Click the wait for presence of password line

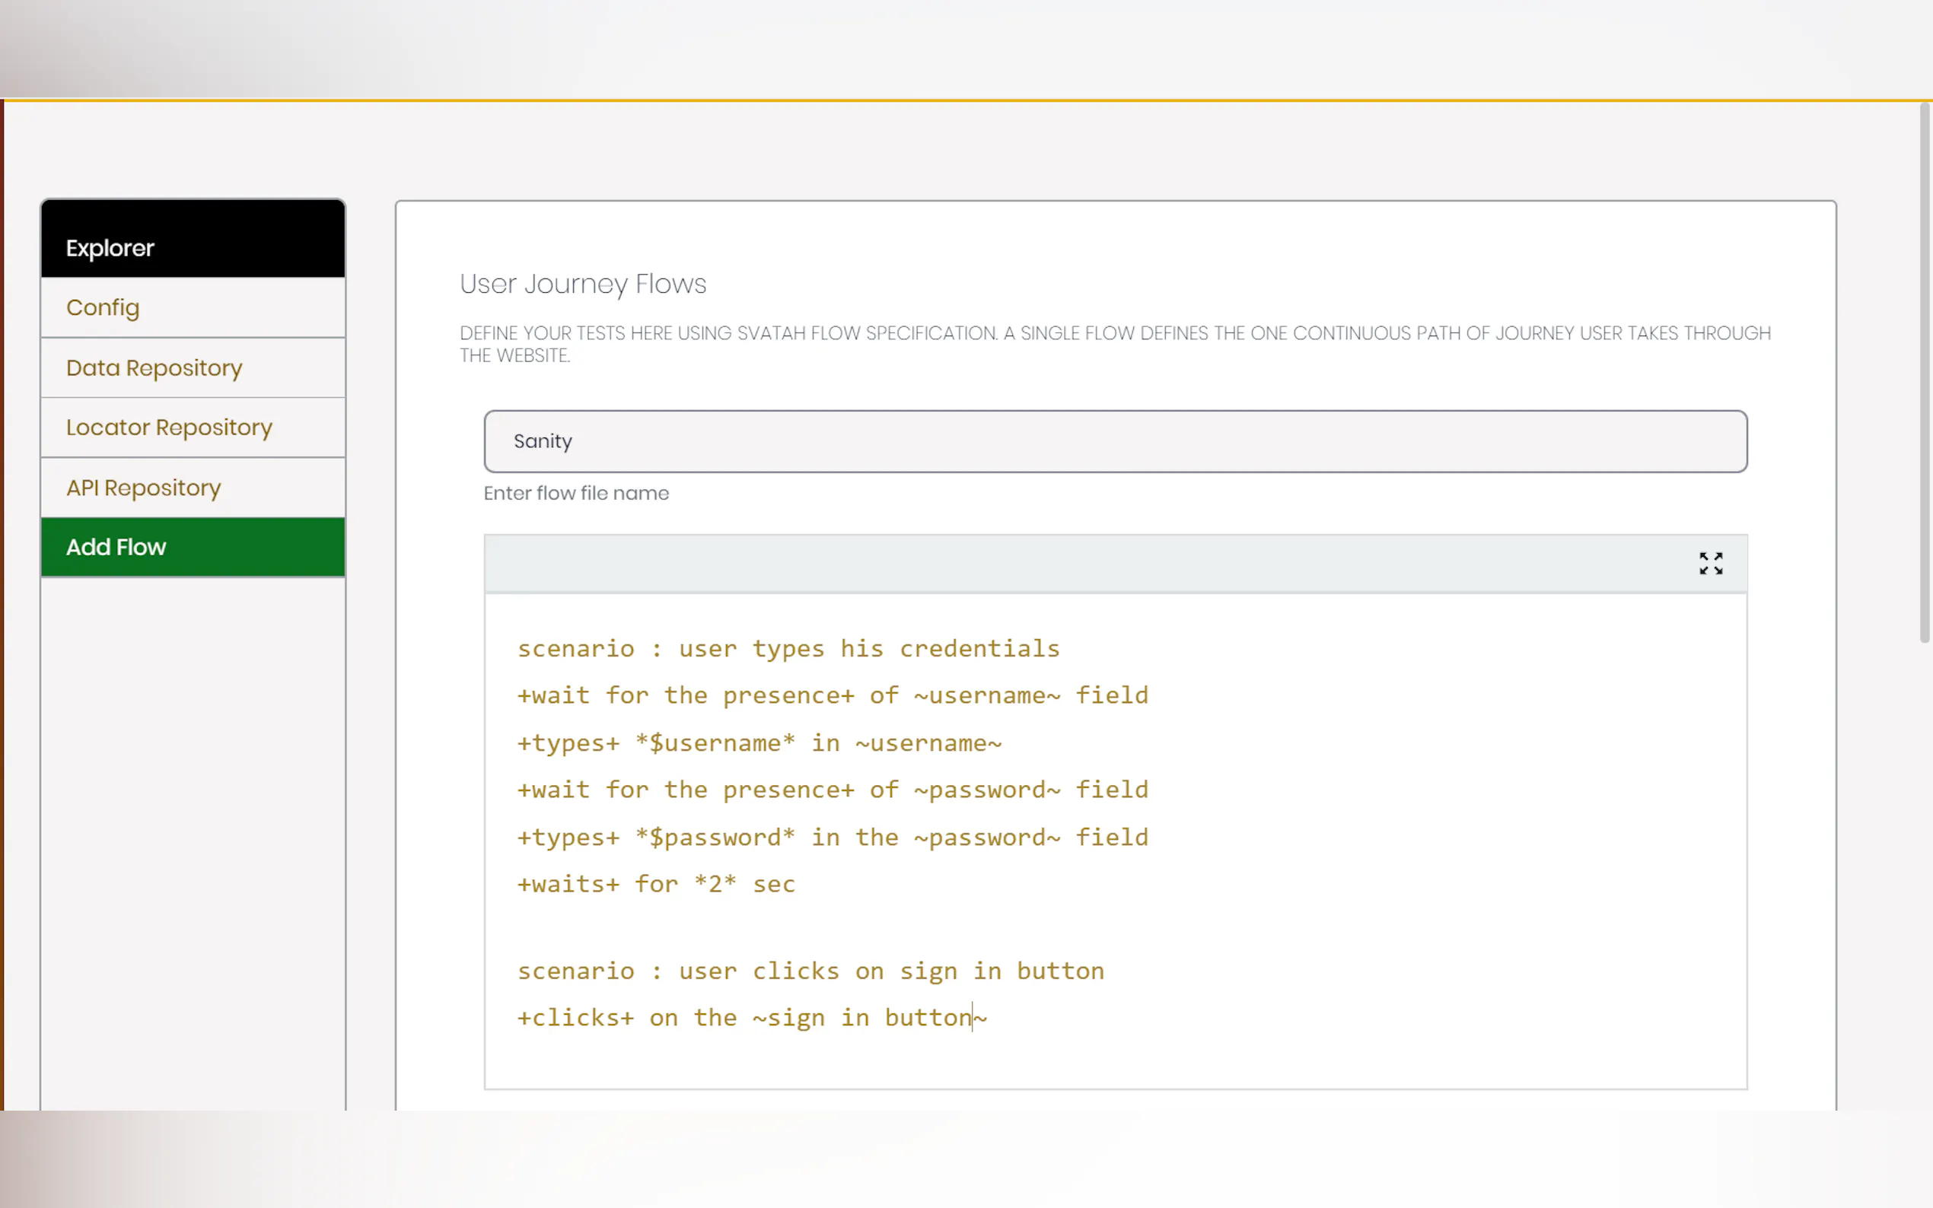(832, 790)
